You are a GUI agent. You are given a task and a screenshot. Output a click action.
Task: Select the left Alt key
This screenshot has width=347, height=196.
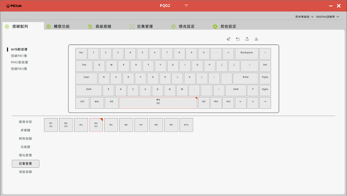[112, 103]
